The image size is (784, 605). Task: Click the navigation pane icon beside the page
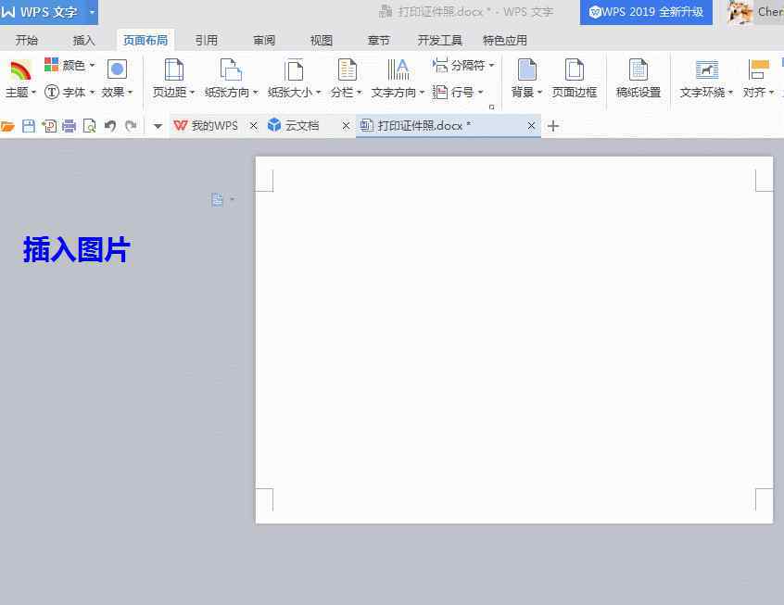point(217,199)
